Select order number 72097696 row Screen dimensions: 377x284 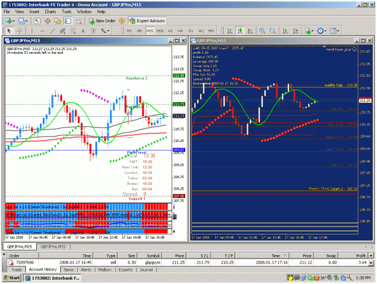click(188, 262)
